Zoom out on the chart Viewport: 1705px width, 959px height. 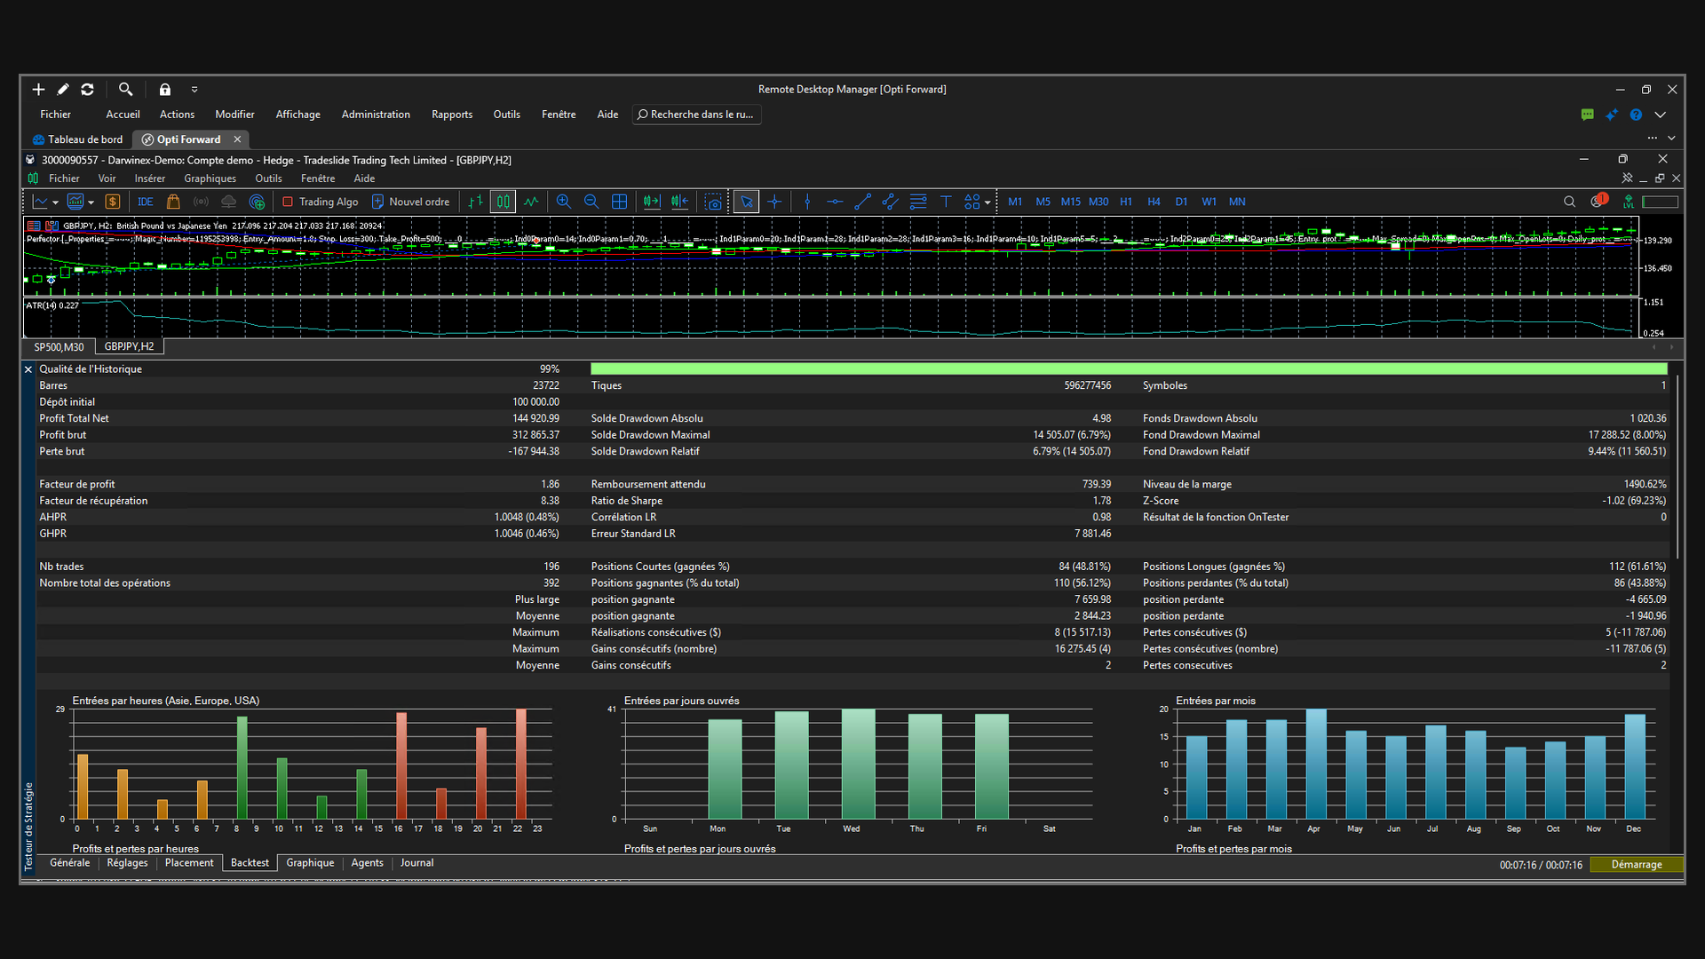coord(591,202)
